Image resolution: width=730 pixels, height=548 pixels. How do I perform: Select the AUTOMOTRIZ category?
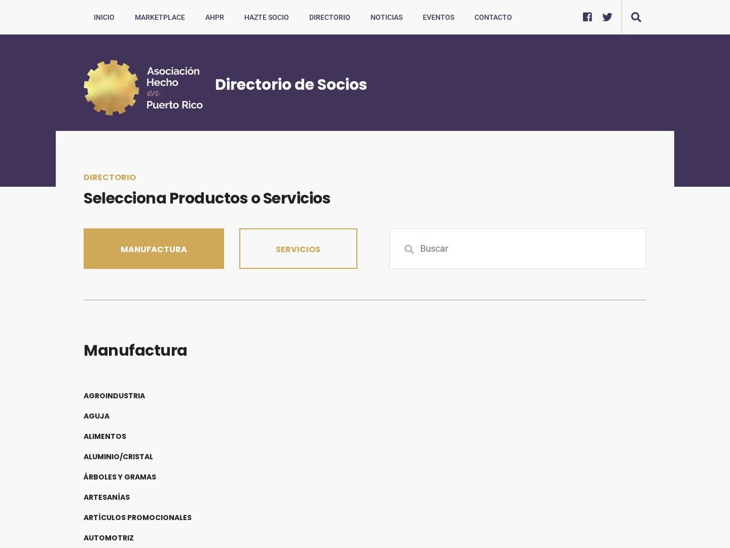coord(108,538)
